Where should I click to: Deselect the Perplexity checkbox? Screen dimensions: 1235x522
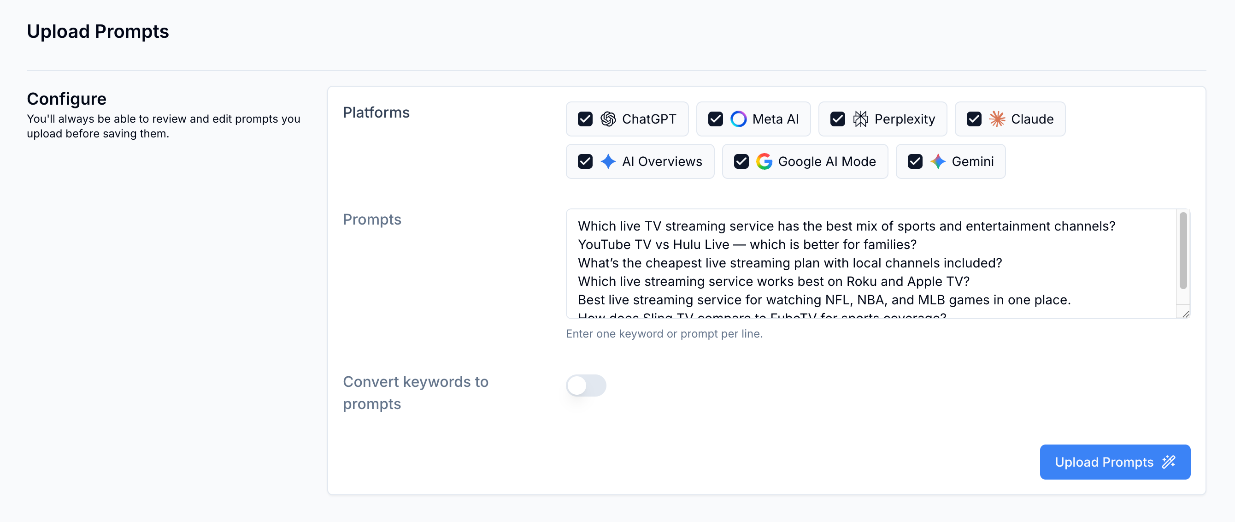coord(838,119)
